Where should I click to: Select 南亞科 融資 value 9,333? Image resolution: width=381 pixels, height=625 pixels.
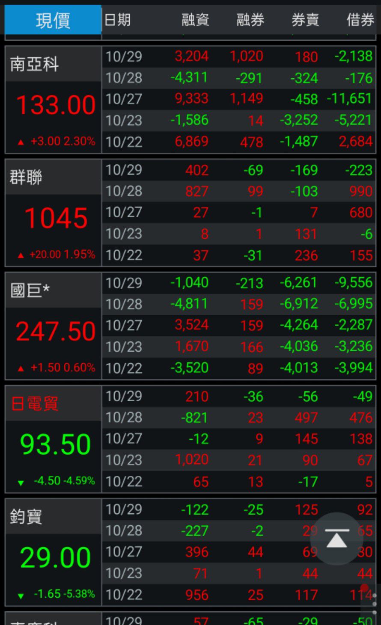coord(191,99)
